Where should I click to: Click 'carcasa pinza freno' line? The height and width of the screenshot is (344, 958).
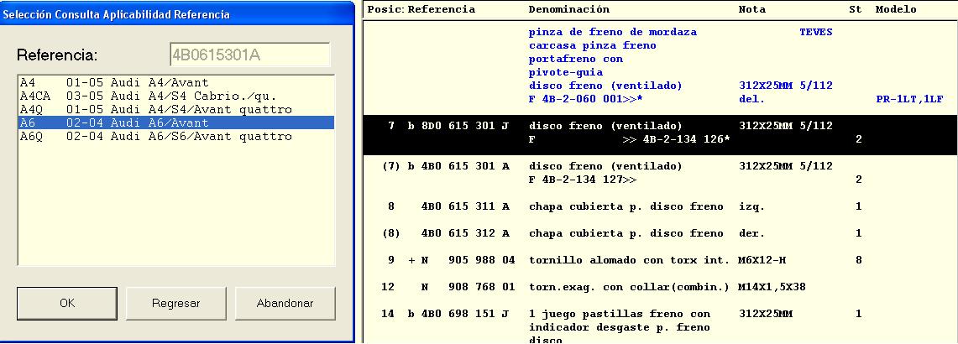[593, 45]
